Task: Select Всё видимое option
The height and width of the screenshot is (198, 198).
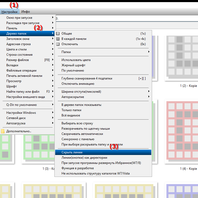Action: (71, 115)
